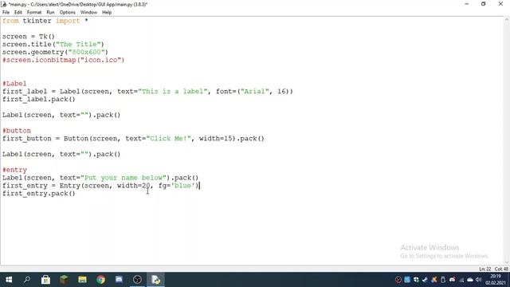Click the '#entry' comment
Image resolution: width=510 pixels, height=287 pixels.
[x=14, y=170]
